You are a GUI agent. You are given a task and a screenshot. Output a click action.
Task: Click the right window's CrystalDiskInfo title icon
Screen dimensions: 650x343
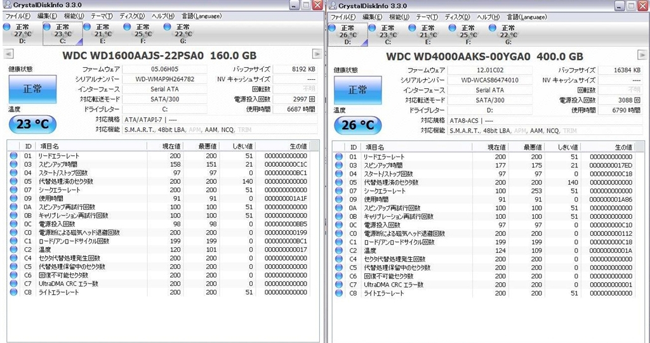coord(332,5)
